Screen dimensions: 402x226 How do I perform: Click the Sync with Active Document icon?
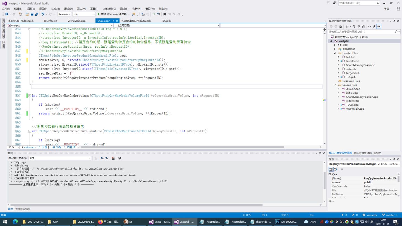click(x=354, y=27)
